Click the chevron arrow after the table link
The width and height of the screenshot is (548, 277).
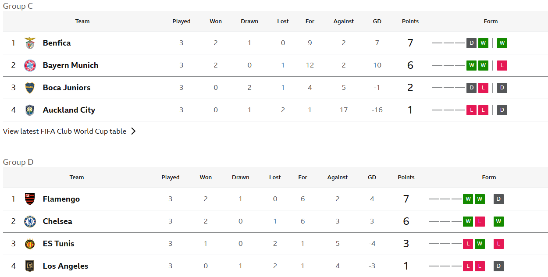coord(133,131)
